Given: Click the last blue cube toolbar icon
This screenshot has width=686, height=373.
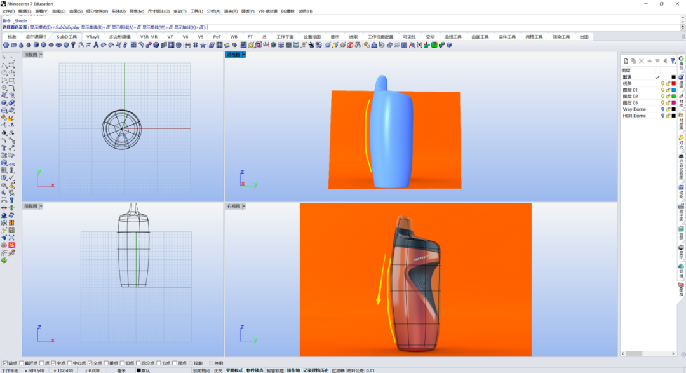Looking at the screenshot, I should coord(449,44).
